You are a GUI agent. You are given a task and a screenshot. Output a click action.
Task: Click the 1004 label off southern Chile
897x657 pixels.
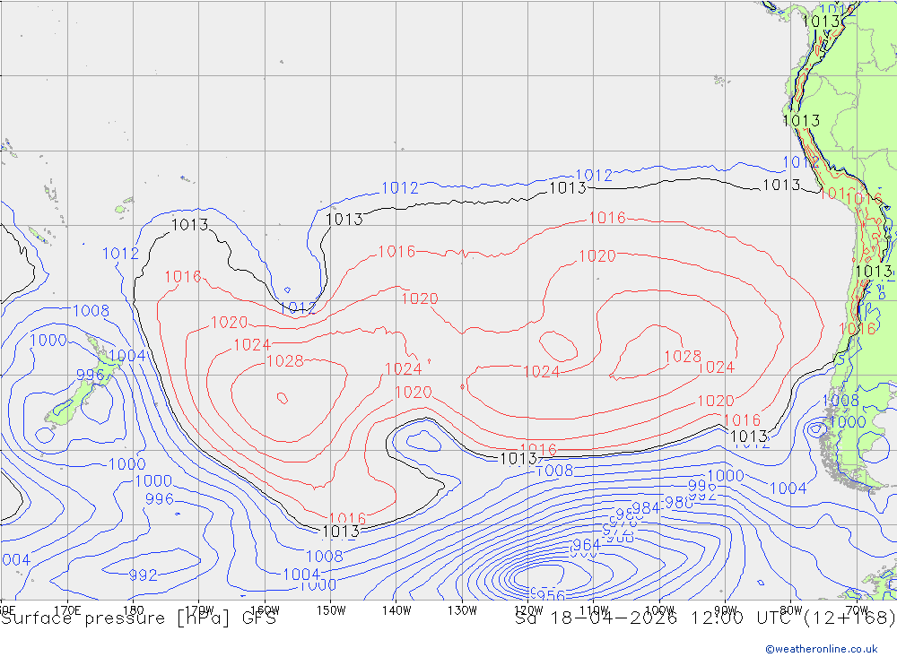point(788,488)
